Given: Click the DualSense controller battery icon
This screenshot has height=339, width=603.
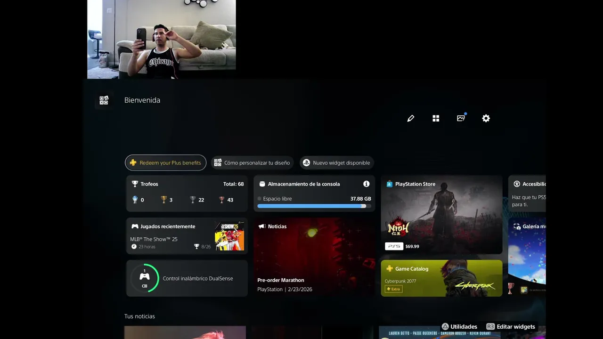Looking at the screenshot, I should click(x=145, y=278).
